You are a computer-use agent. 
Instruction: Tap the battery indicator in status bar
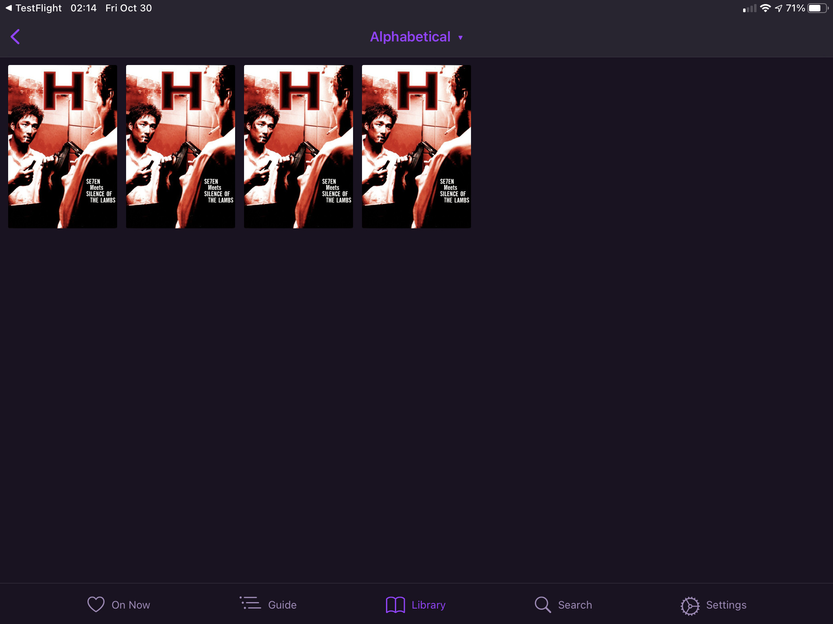(x=817, y=8)
